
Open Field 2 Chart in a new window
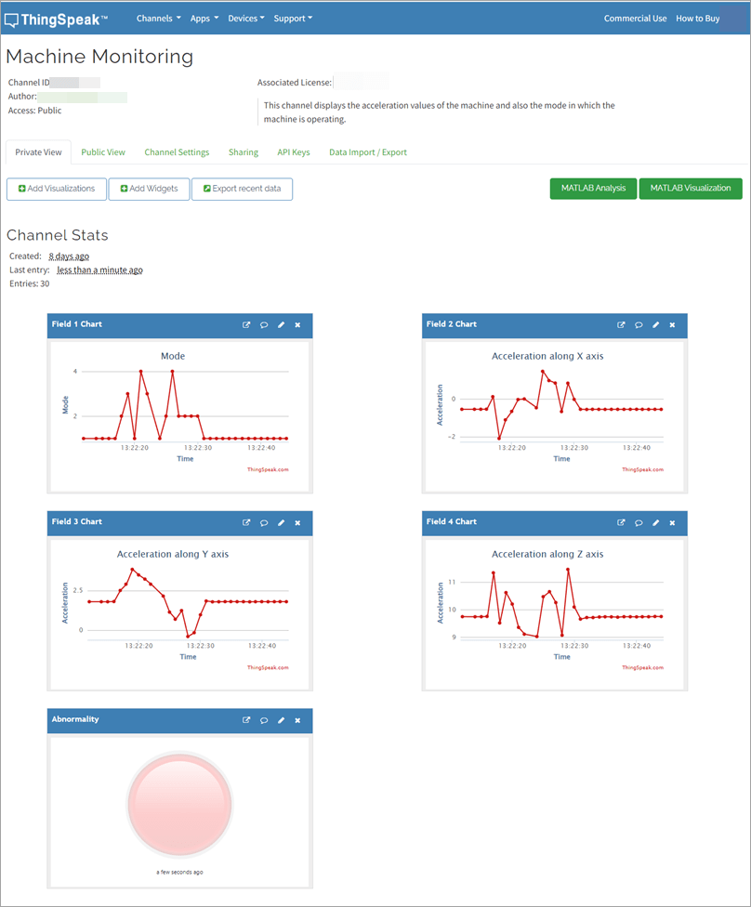point(622,324)
